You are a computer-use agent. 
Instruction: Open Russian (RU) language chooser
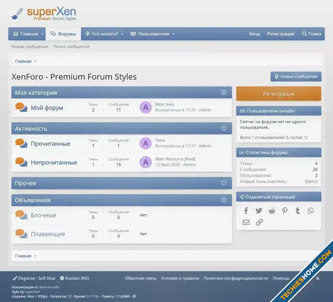tap(74, 278)
